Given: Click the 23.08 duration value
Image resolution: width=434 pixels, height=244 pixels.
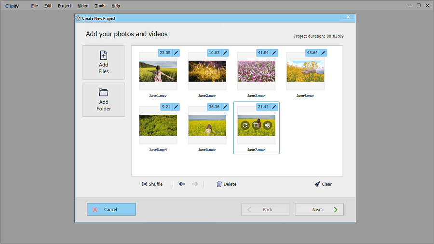Looking at the screenshot, I should tap(165, 53).
